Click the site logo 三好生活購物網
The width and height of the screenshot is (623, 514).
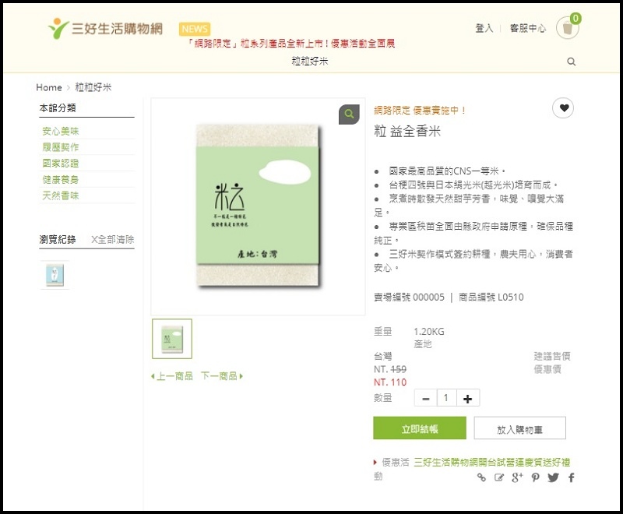105,28
